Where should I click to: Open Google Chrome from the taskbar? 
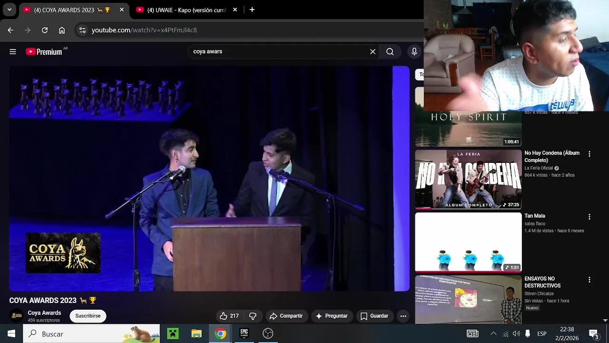click(x=220, y=333)
